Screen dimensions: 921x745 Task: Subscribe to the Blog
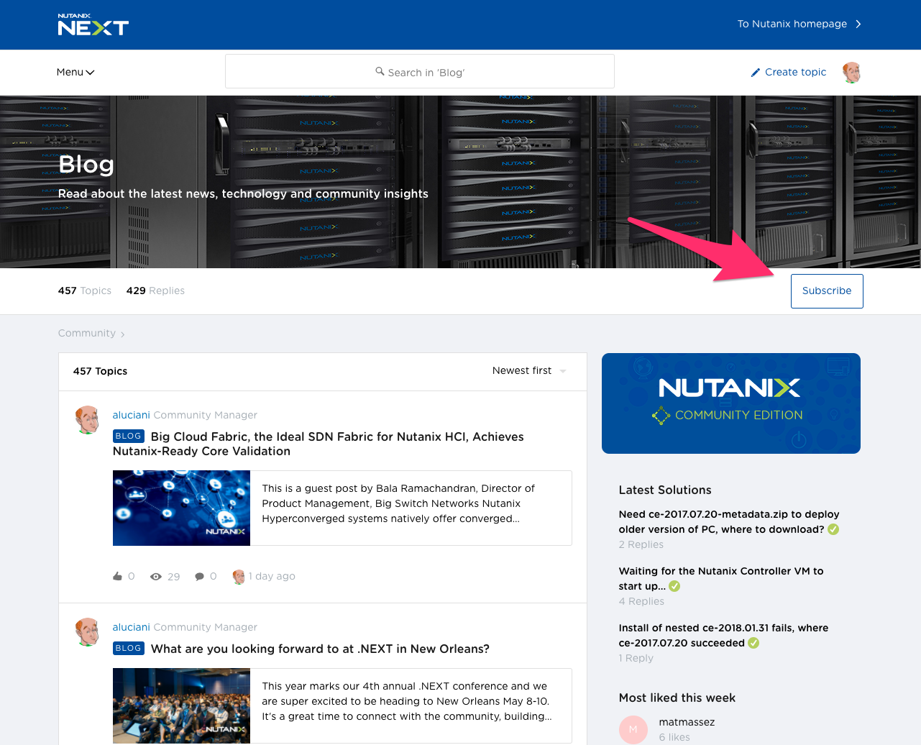click(827, 291)
